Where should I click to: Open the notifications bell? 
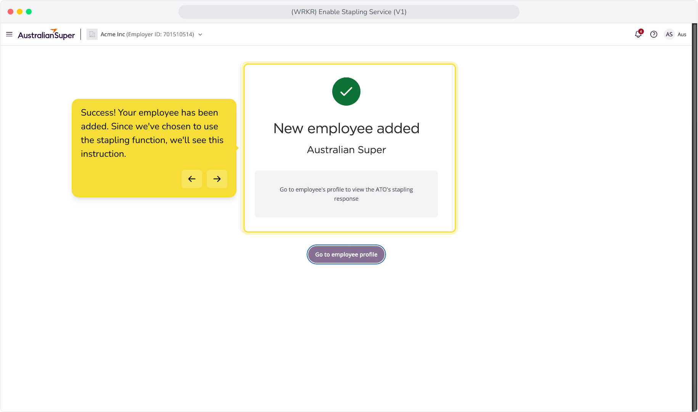(638, 34)
